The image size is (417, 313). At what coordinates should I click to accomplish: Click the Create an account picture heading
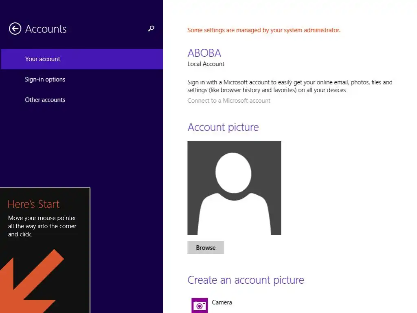(246, 280)
